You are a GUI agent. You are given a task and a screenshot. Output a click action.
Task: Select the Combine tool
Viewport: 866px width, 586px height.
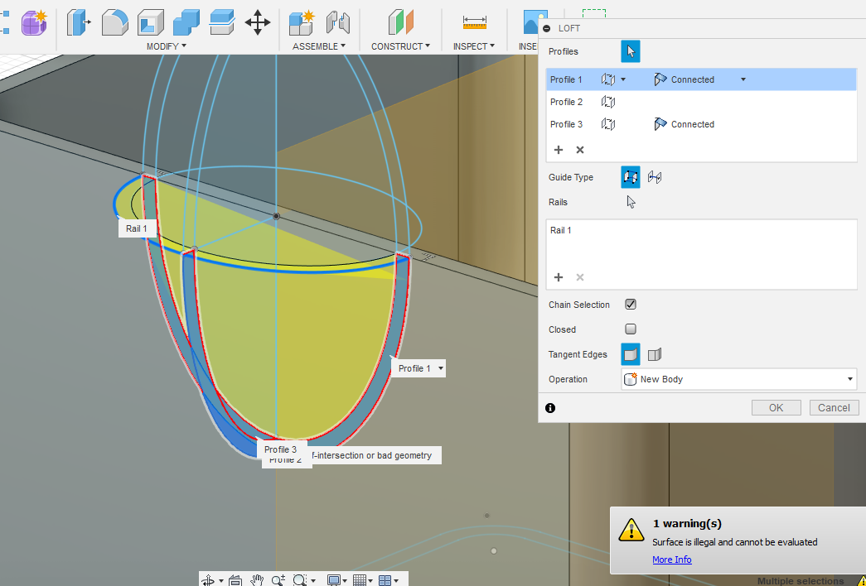point(186,22)
